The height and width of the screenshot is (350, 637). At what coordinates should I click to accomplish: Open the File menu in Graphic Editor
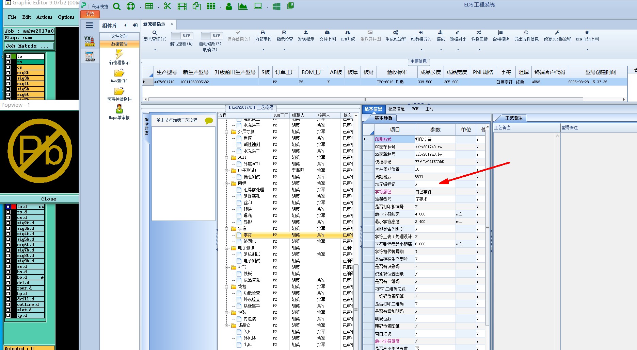pos(12,17)
